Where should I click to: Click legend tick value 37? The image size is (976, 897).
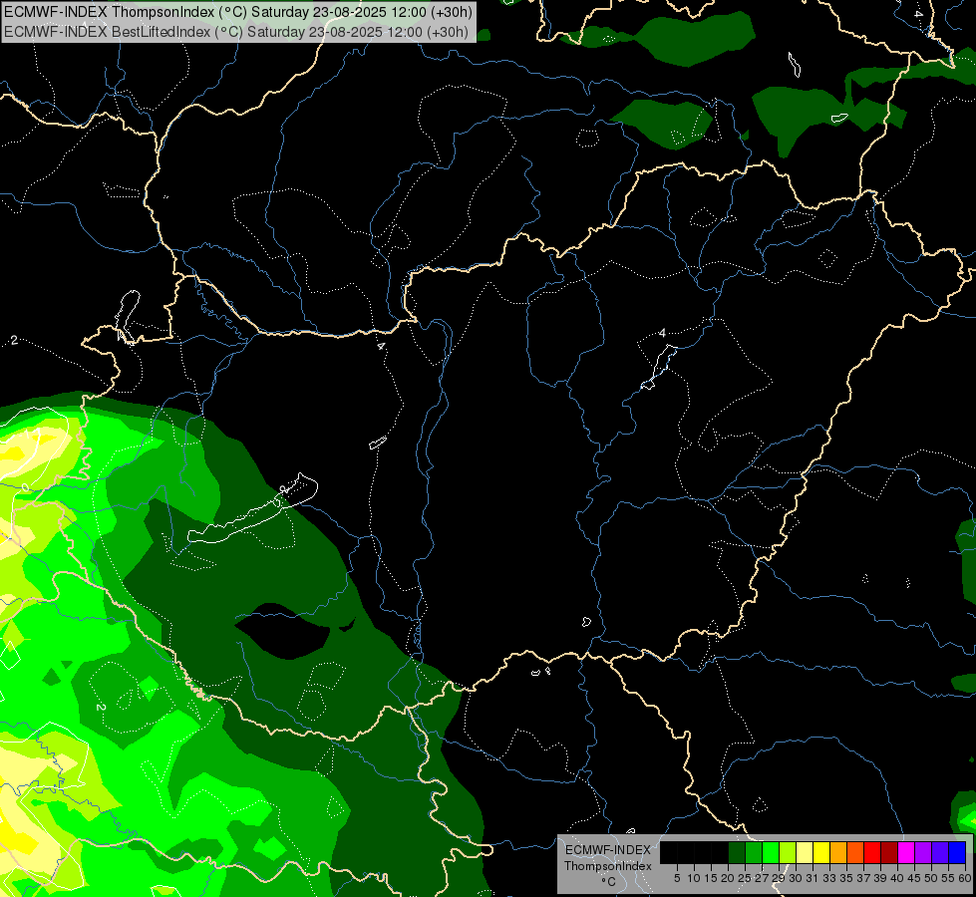pos(863,878)
